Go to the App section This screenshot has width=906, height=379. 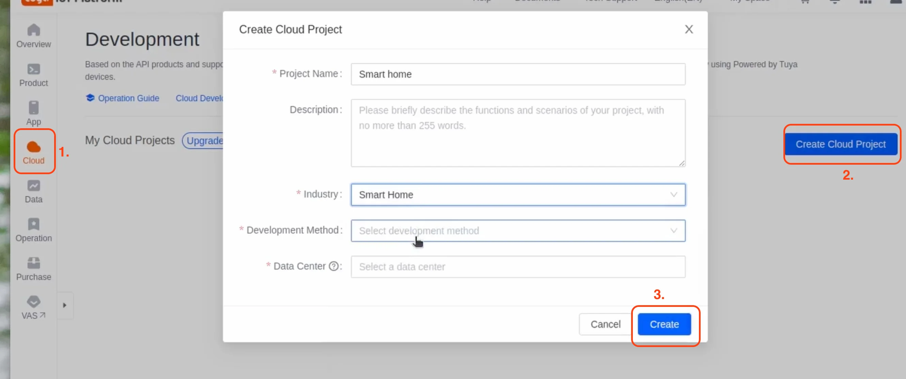click(33, 113)
